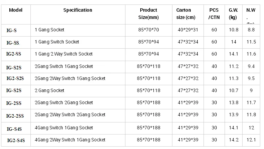Select the G.W. (kg) column header

coord(233,14)
